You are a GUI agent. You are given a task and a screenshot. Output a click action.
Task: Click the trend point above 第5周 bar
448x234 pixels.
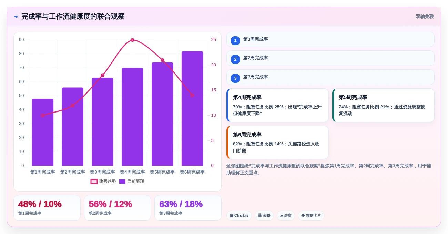point(162,60)
